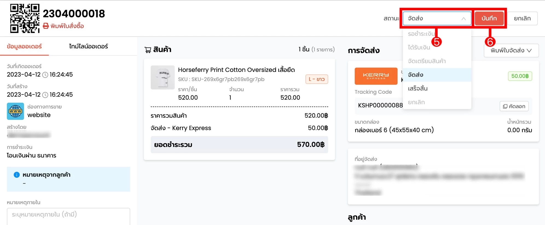545x225 pixels.
Task: Open the status dropdown showing จัดส่ง
Action: pyautogui.click(x=437, y=19)
